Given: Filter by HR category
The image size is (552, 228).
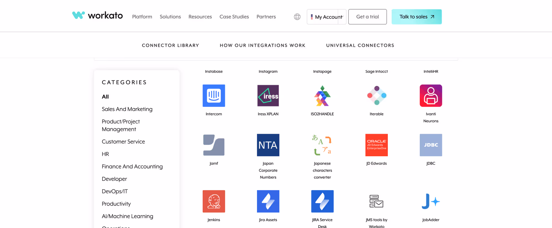Looking at the screenshot, I should (x=105, y=154).
